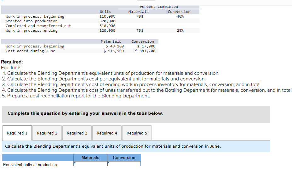Click the 120,000 ending units value
Viewport: 292px width, 170px height.
click(107, 30)
